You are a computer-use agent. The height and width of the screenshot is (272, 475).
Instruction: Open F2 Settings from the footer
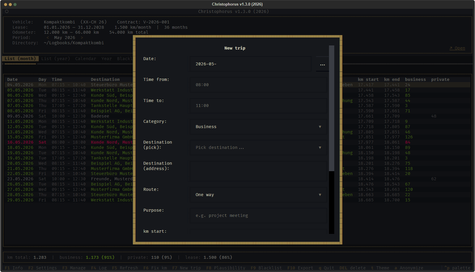(x=43, y=268)
